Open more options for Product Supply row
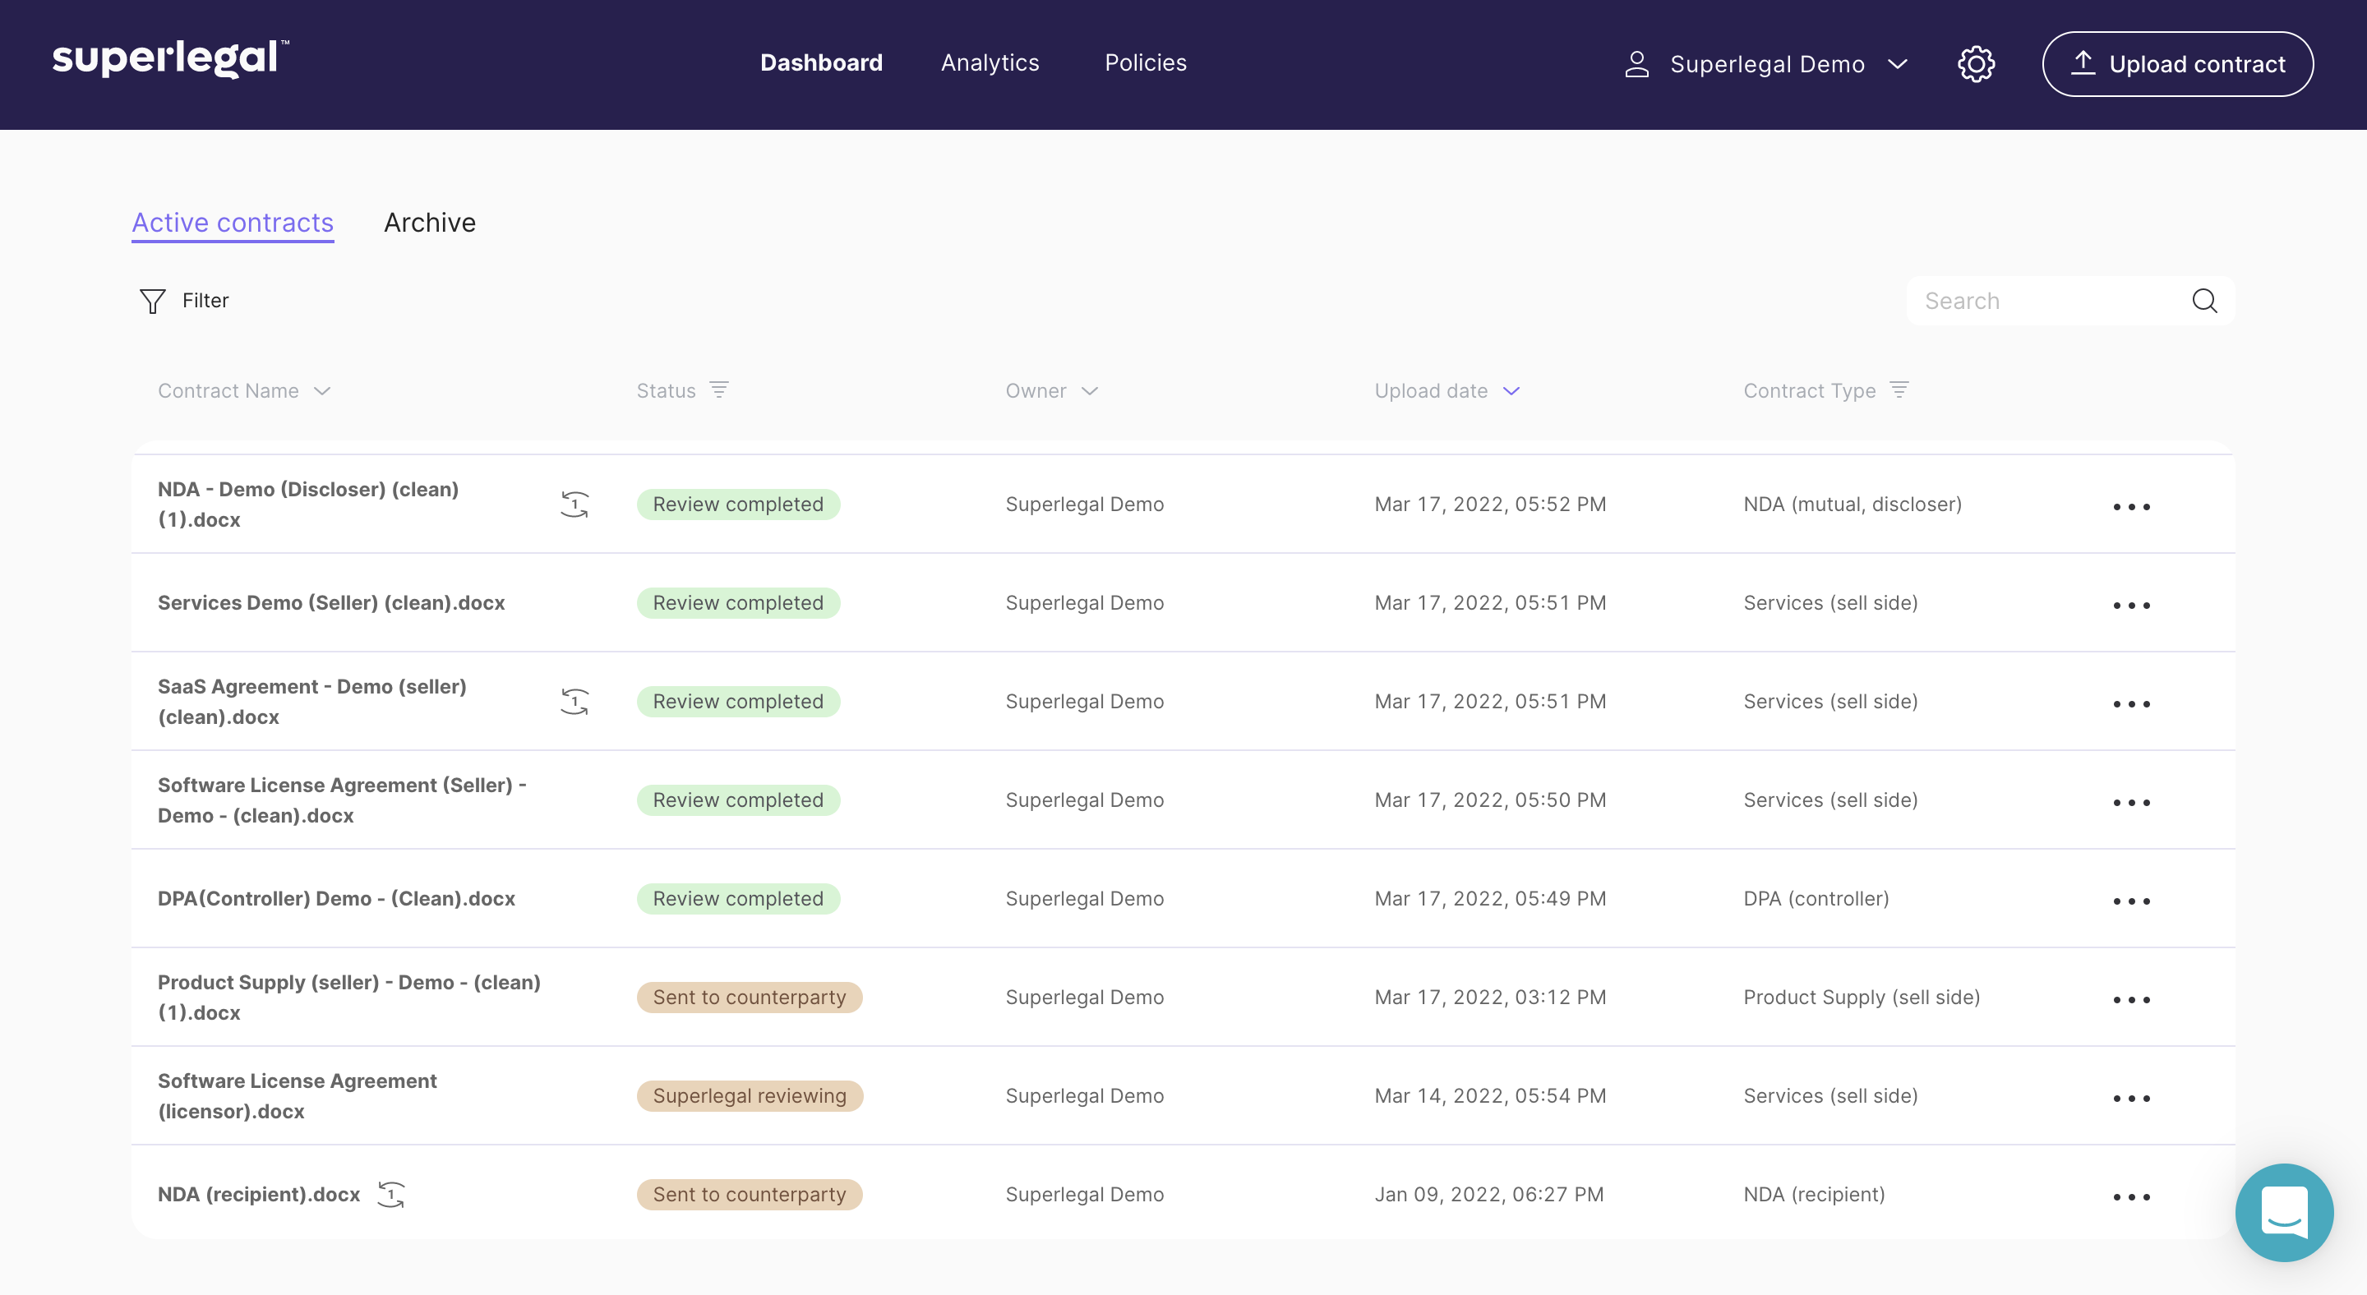The width and height of the screenshot is (2367, 1295). 2131,999
